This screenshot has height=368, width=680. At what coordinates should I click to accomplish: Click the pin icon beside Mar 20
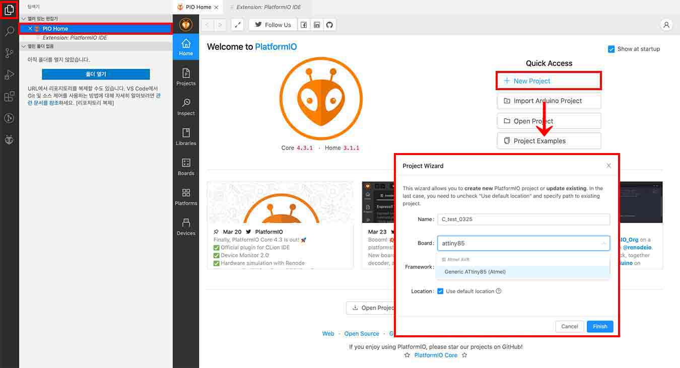(x=216, y=232)
